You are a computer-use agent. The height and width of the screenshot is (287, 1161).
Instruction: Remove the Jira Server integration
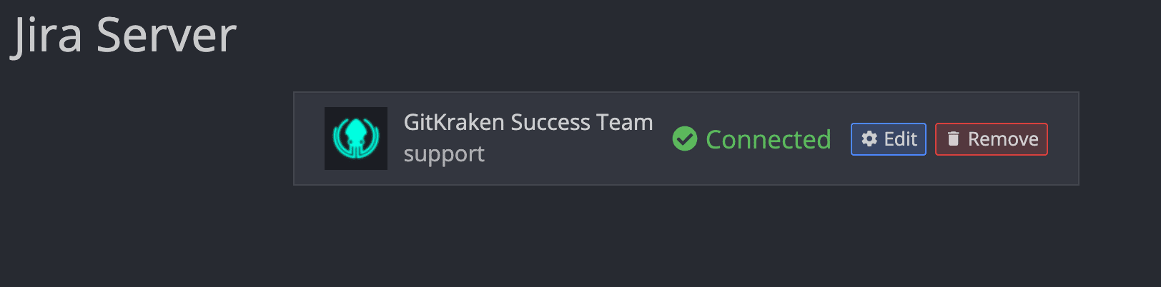point(991,139)
